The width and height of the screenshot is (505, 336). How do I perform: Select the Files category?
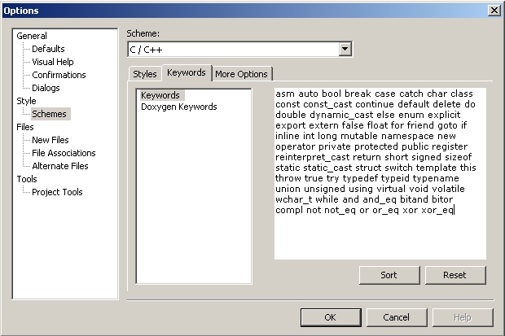(25, 127)
